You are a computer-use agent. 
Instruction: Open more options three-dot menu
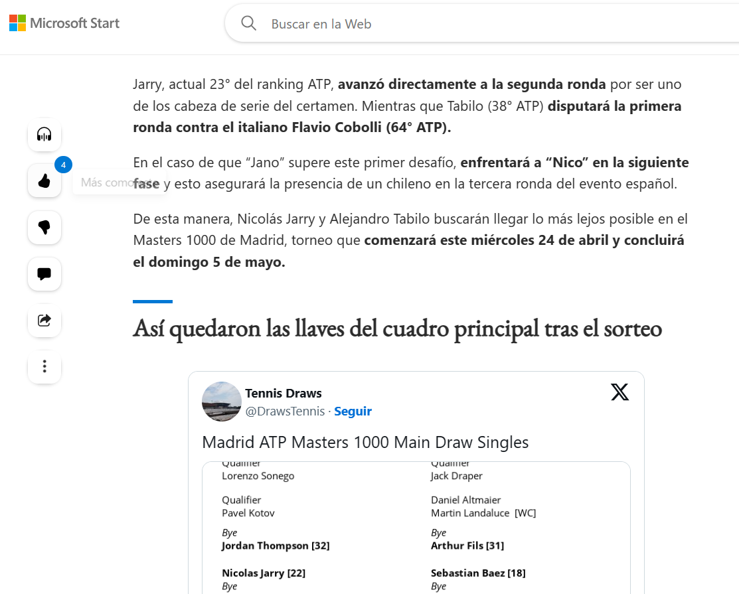pyautogui.click(x=44, y=366)
